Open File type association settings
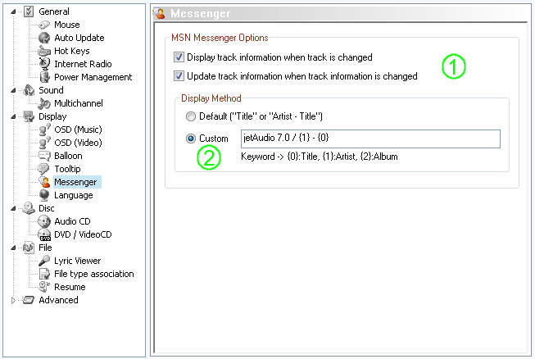This screenshot has width=535, height=359. click(x=94, y=274)
